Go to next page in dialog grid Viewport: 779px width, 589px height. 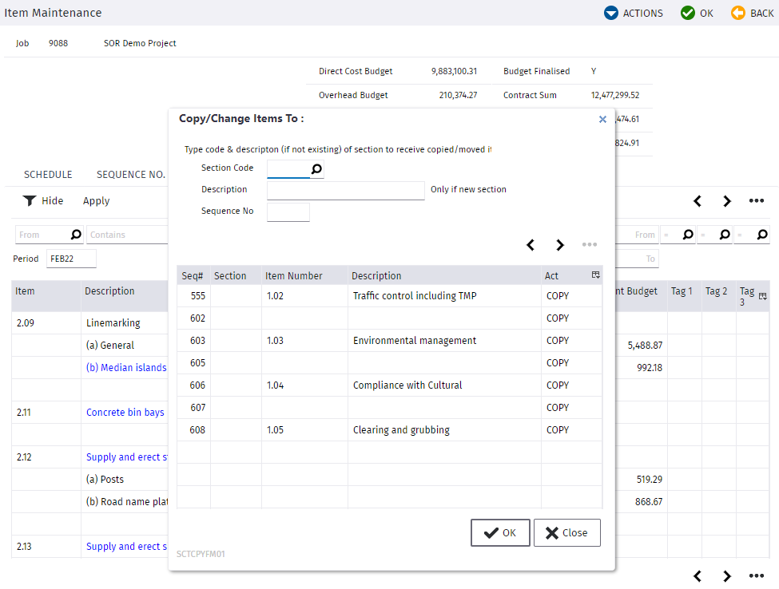click(x=560, y=245)
